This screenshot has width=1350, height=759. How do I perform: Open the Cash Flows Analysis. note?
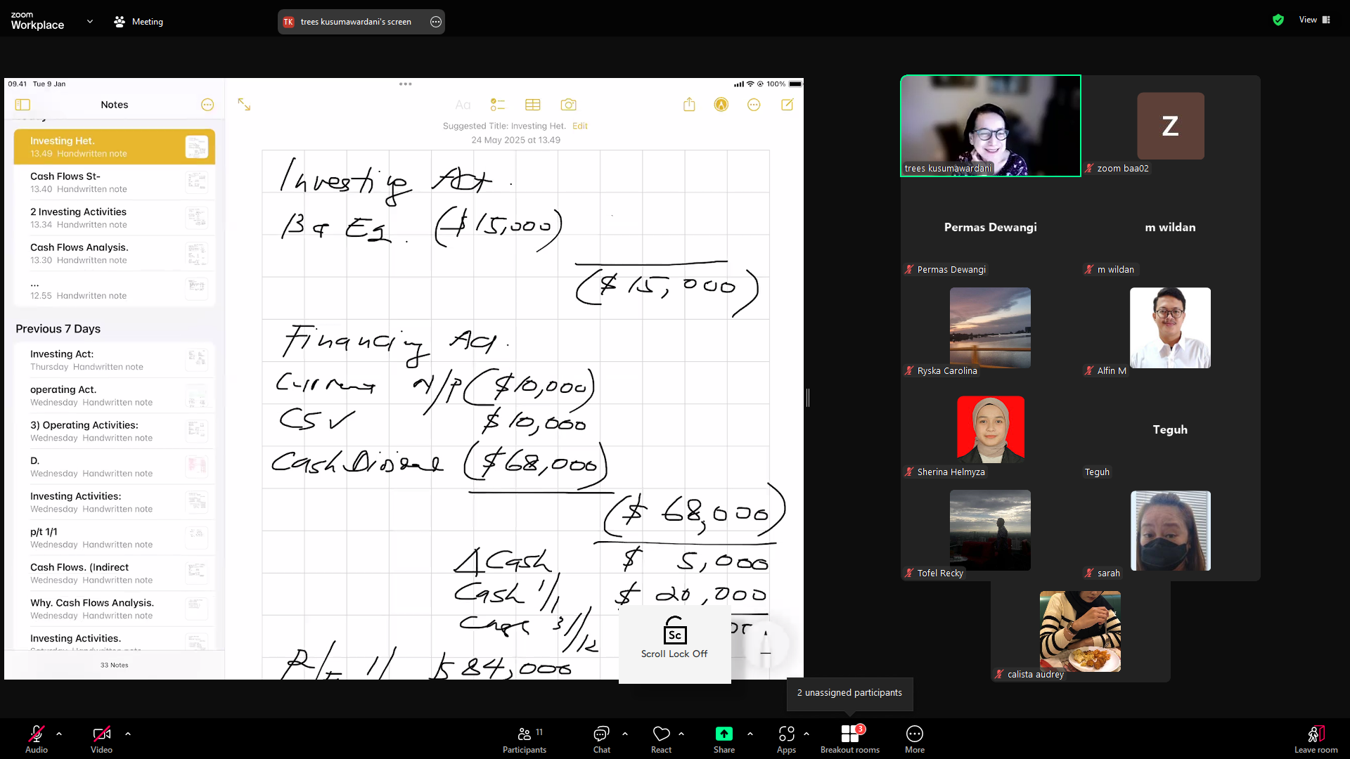pos(115,253)
